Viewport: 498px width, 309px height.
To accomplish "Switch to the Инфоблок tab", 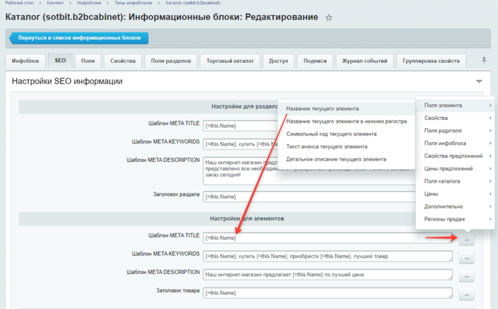I will click(26, 61).
